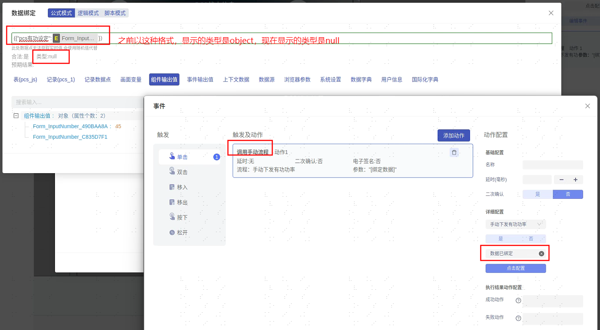Focus the 搜索输入 search field
Viewport: 600px width, 330px height.
click(x=78, y=102)
